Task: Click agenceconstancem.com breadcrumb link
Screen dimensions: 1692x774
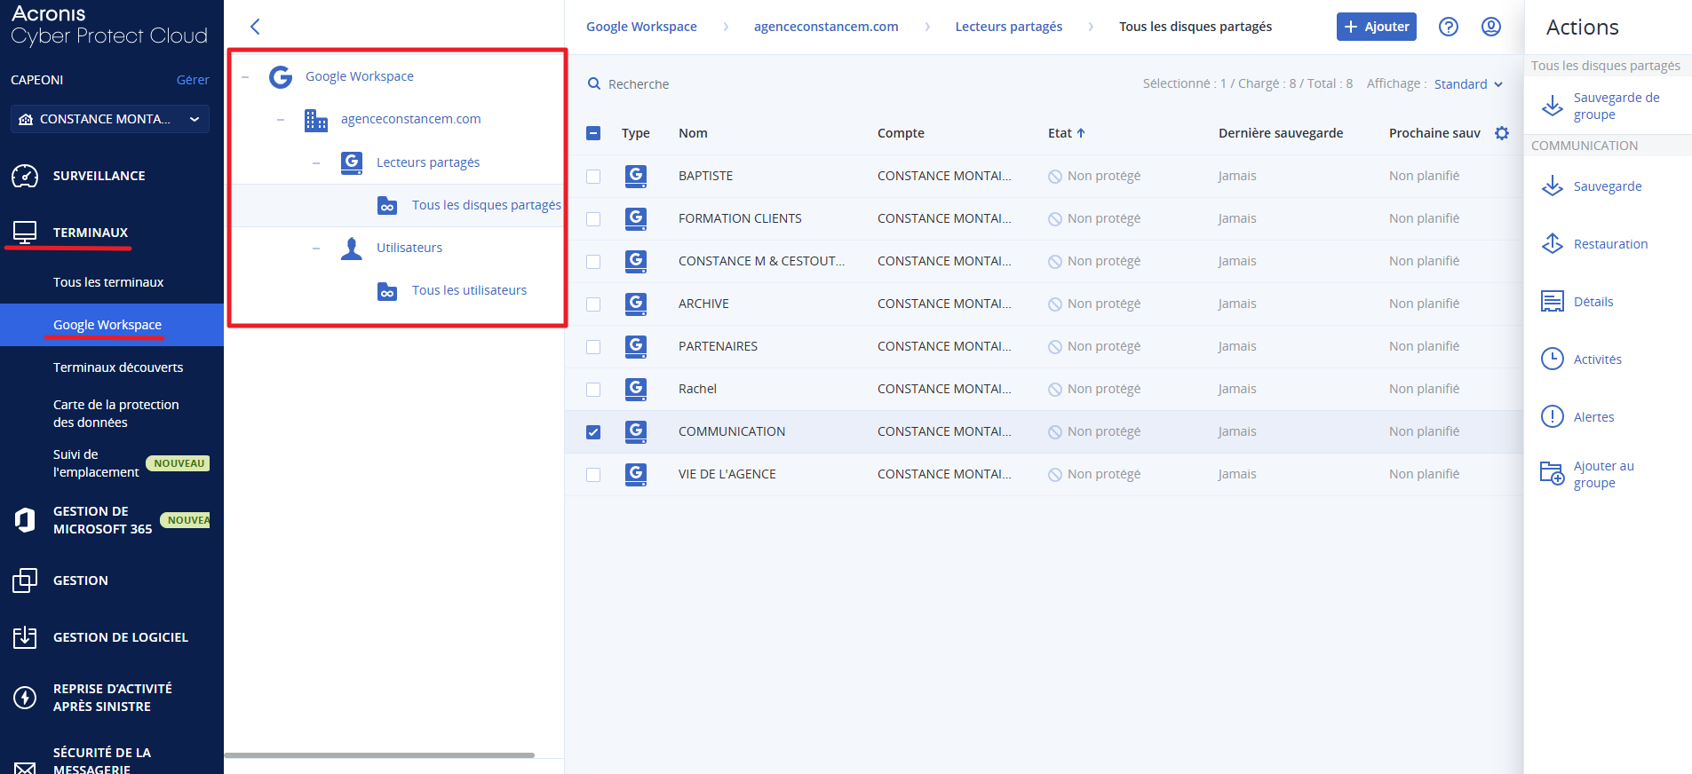Action: pyautogui.click(x=826, y=27)
